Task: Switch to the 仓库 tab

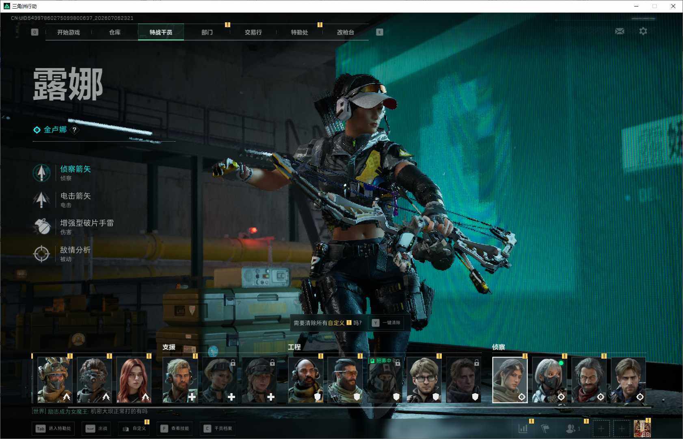Action: tap(115, 32)
